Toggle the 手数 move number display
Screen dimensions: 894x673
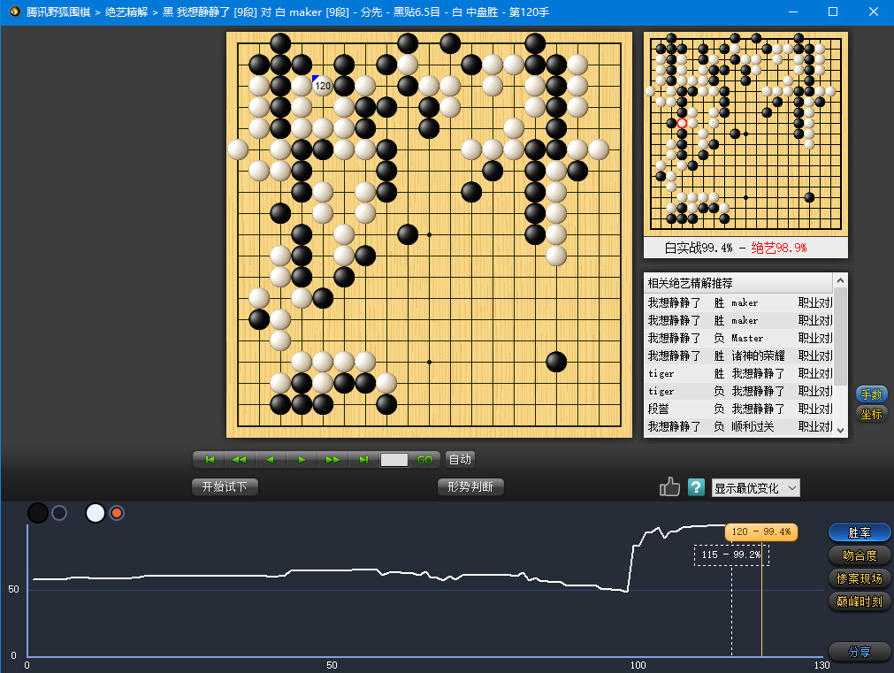pos(871,394)
